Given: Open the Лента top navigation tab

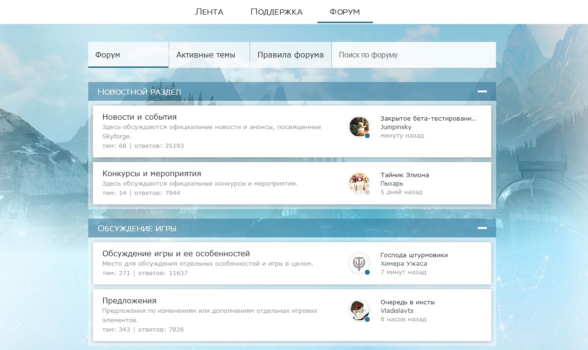Looking at the screenshot, I should [x=209, y=12].
